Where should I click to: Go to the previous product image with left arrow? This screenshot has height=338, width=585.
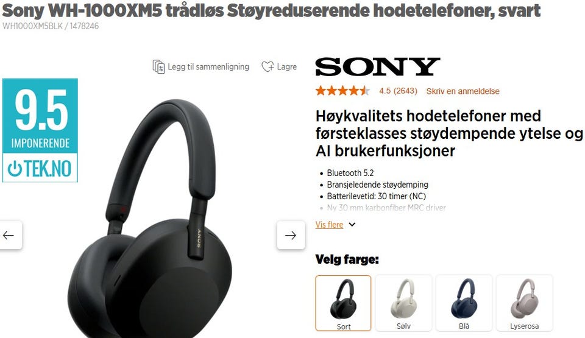[x=10, y=235]
